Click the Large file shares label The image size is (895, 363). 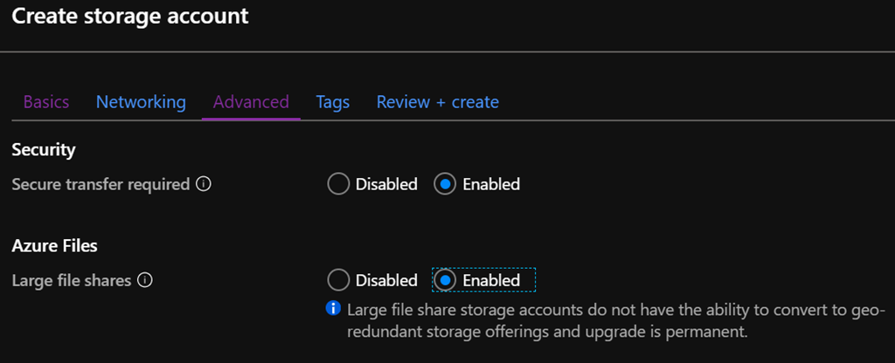point(72,280)
